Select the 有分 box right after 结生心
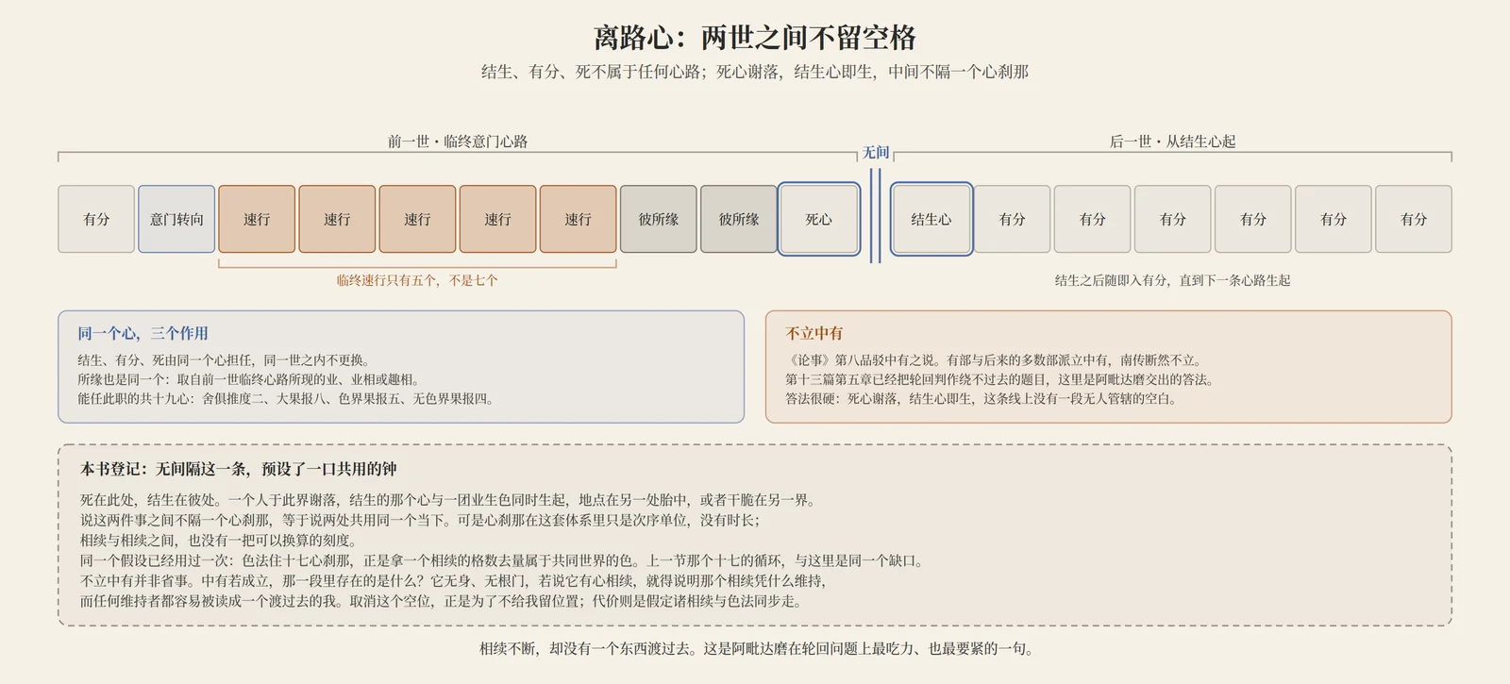The width and height of the screenshot is (1510, 684). click(x=1013, y=219)
